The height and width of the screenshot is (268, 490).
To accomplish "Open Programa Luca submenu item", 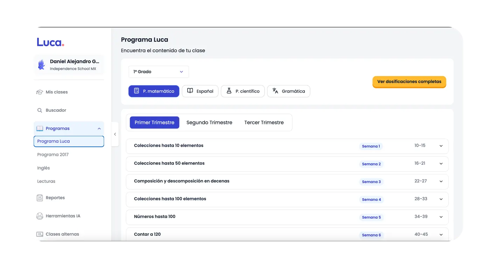I will [x=69, y=141].
